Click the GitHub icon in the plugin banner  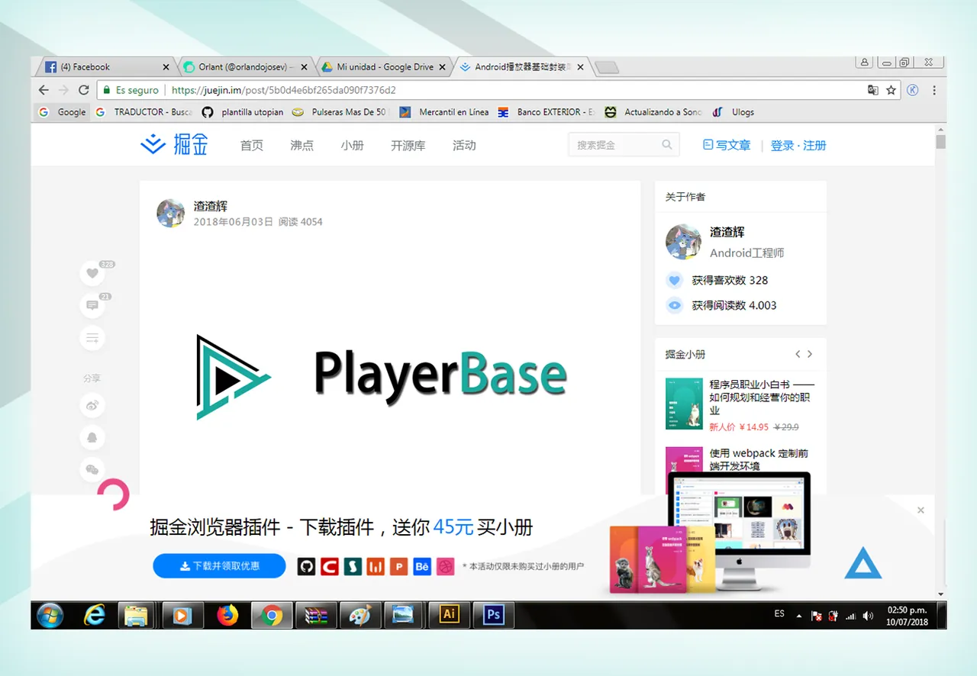click(x=306, y=566)
